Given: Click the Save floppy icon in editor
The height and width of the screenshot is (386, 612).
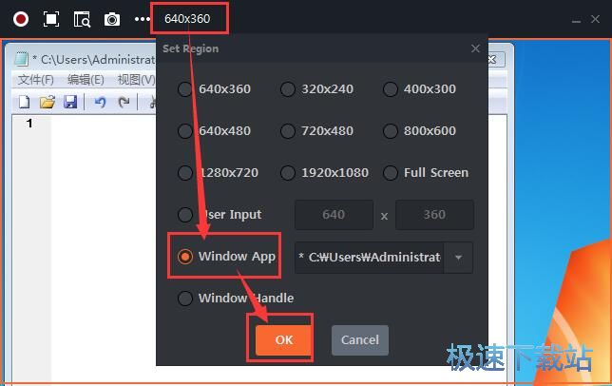Looking at the screenshot, I should (x=70, y=102).
